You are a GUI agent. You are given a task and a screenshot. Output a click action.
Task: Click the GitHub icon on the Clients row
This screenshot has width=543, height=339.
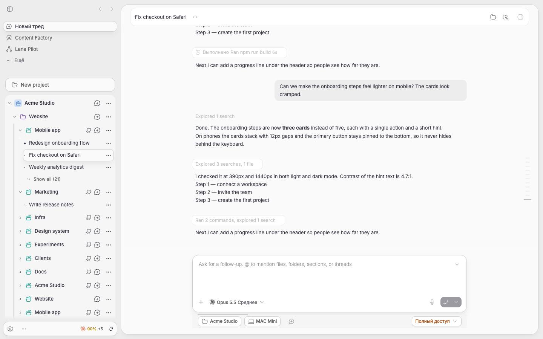[x=89, y=258]
